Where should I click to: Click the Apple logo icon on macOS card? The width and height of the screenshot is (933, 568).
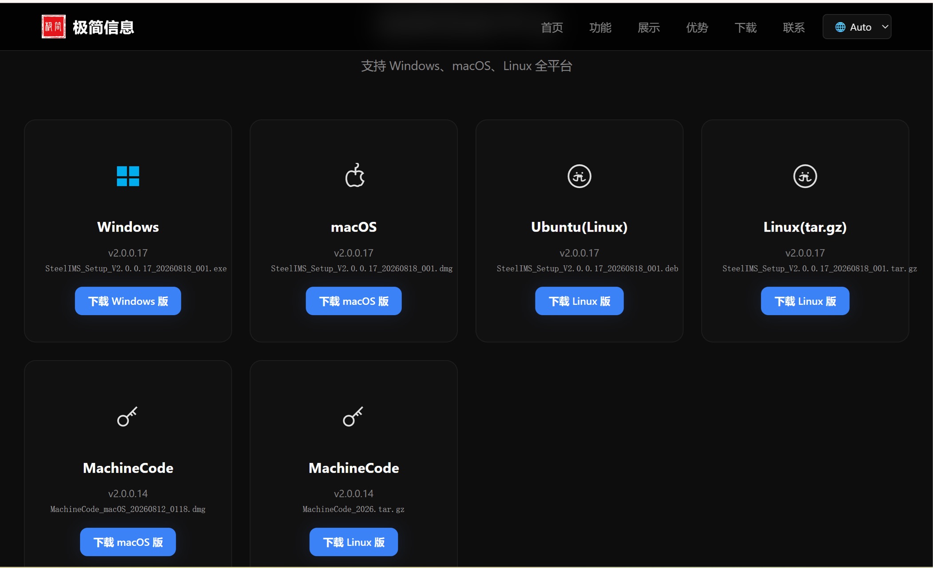click(354, 175)
